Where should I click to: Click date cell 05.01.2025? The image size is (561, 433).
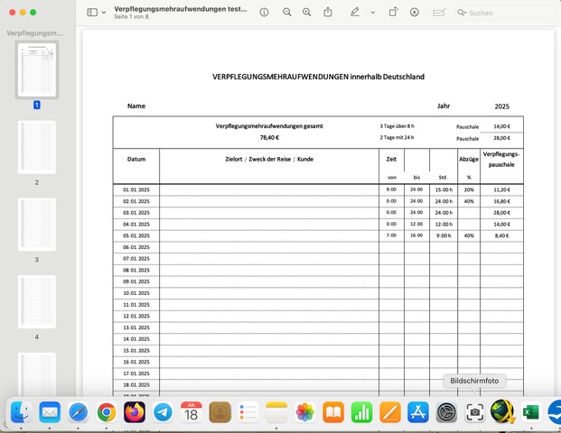[136, 235]
